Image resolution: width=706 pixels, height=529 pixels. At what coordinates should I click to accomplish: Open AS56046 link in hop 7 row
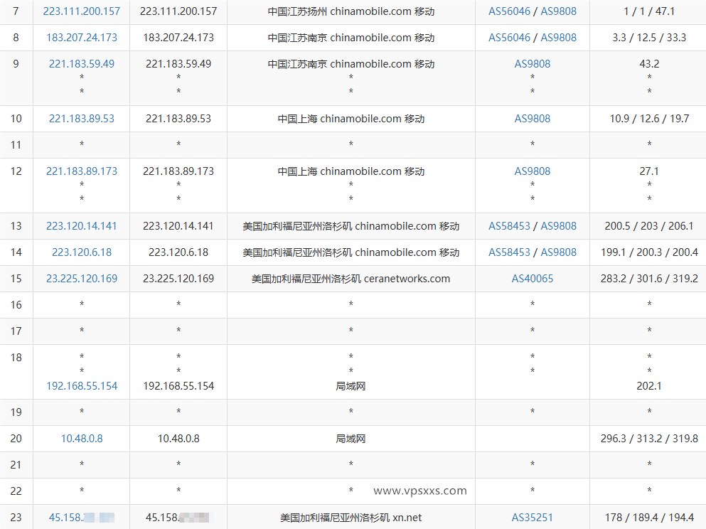click(509, 11)
